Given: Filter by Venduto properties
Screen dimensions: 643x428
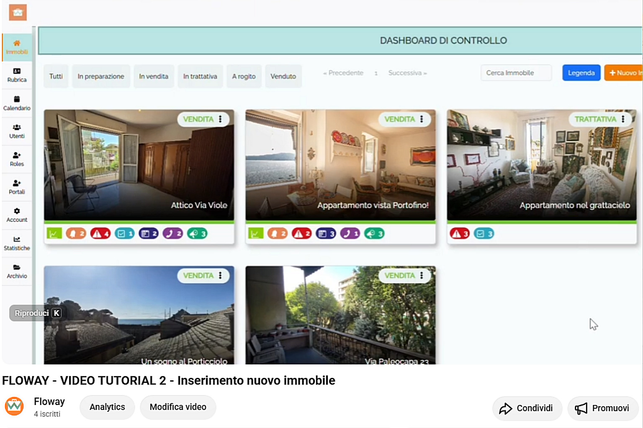Looking at the screenshot, I should click(x=283, y=76).
